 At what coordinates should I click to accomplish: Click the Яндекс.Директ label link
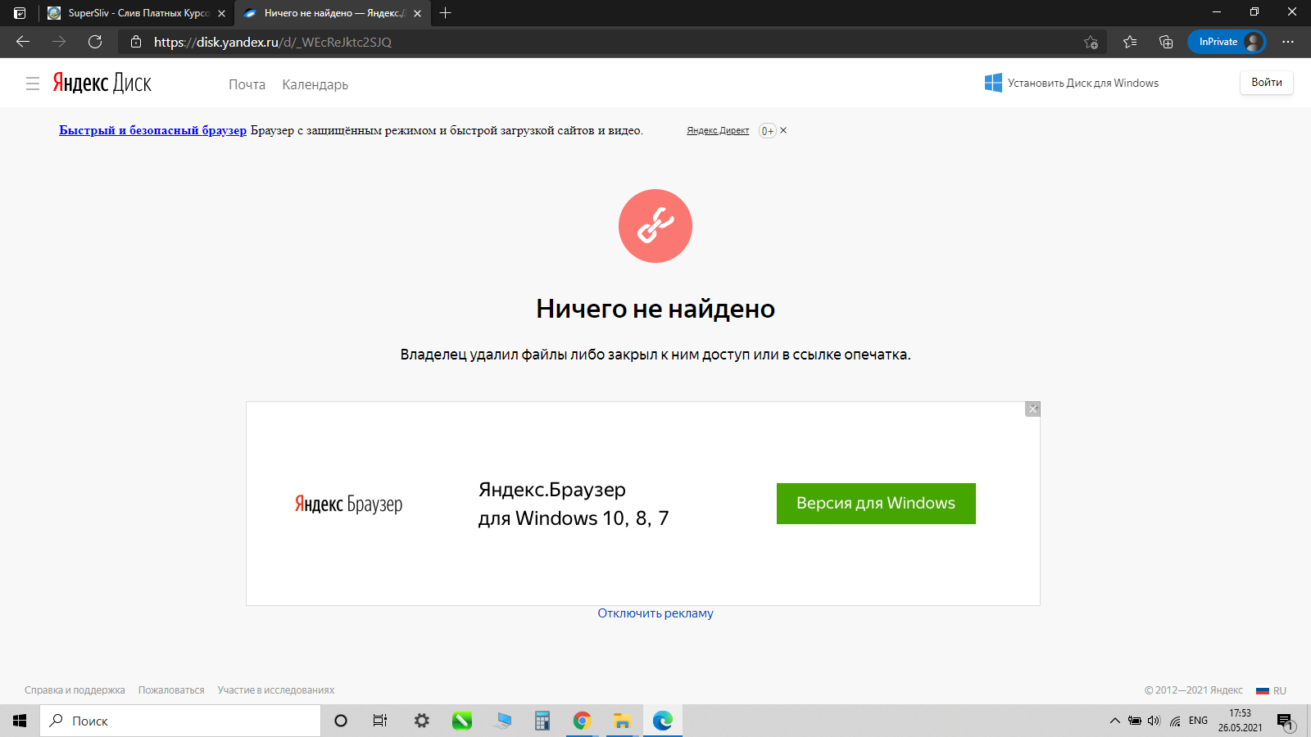[718, 131]
